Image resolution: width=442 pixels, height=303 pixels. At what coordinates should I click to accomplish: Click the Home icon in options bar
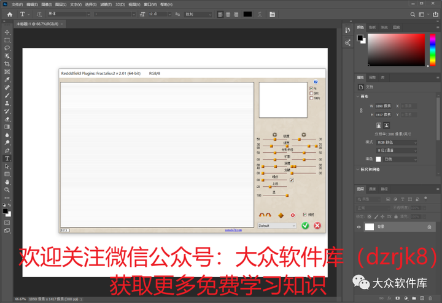coord(10,14)
